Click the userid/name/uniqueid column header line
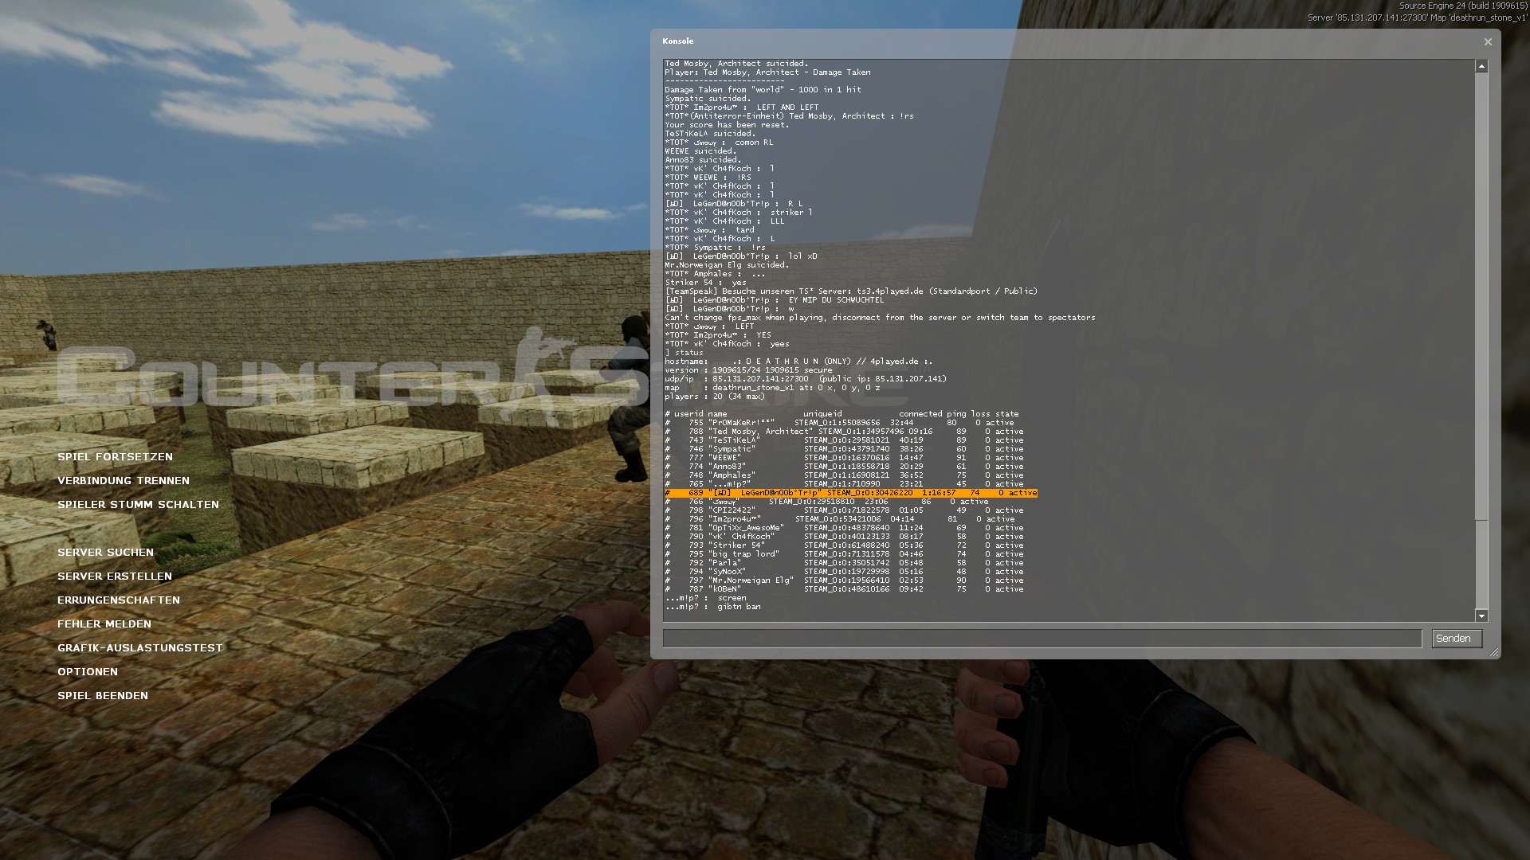 tap(841, 414)
